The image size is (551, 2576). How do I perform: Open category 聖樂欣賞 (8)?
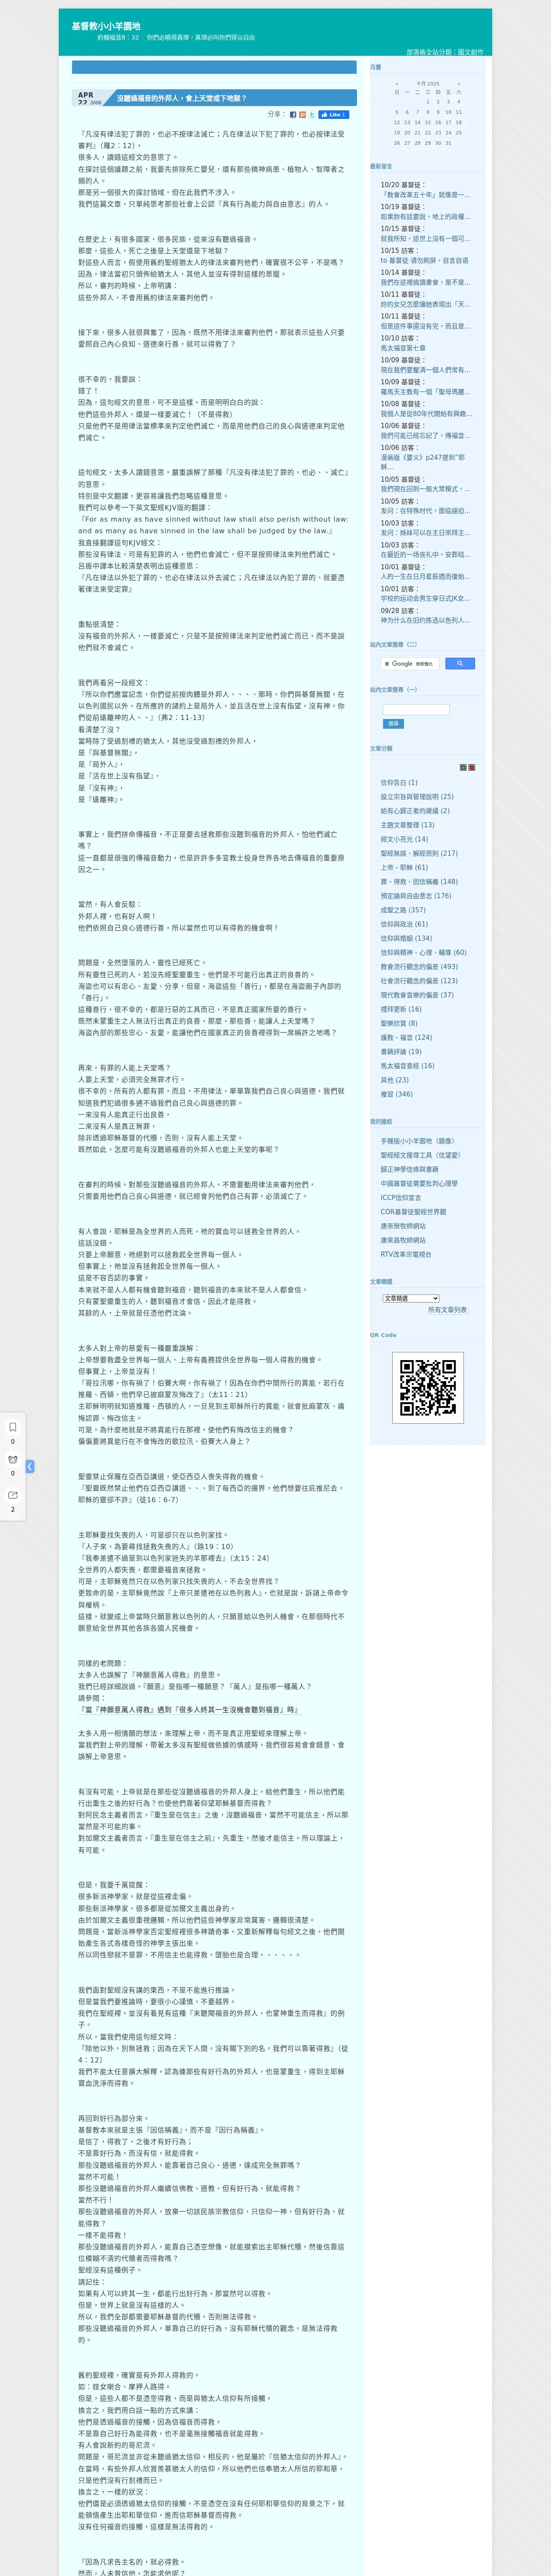click(x=399, y=1023)
